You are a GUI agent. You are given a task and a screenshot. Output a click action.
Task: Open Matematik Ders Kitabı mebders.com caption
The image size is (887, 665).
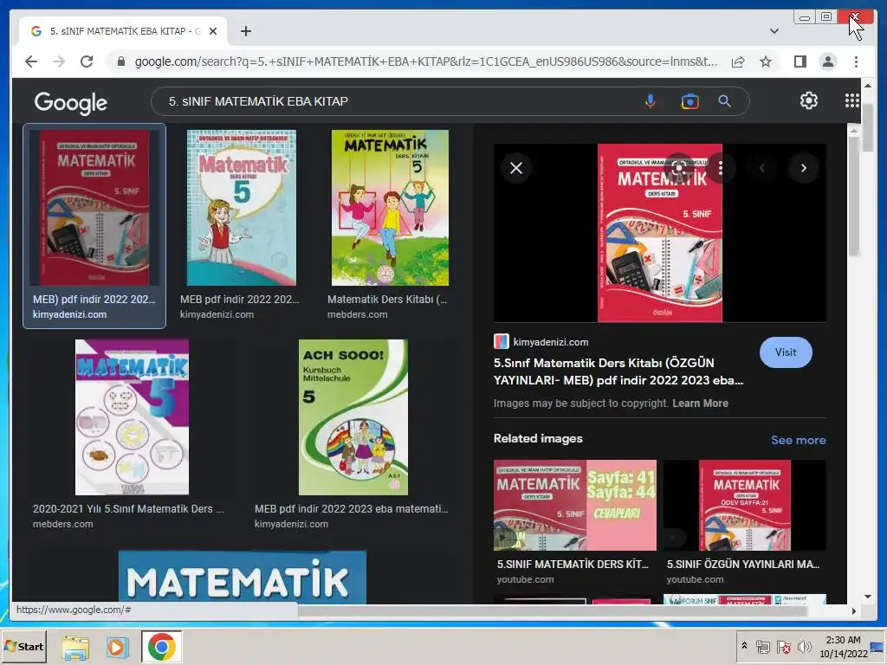387,300
